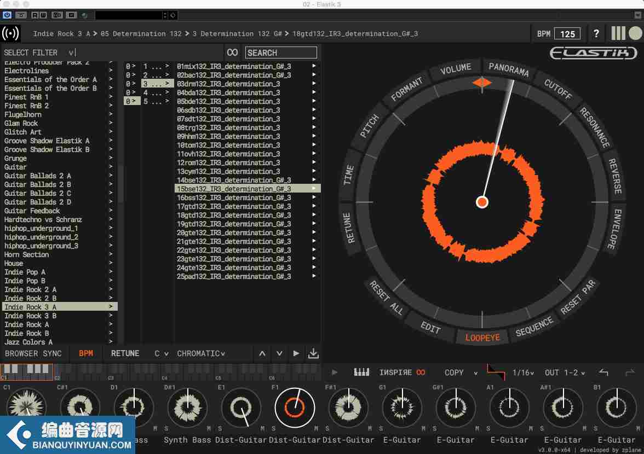
Task: Click the orange loop center dot
Action: point(482,202)
